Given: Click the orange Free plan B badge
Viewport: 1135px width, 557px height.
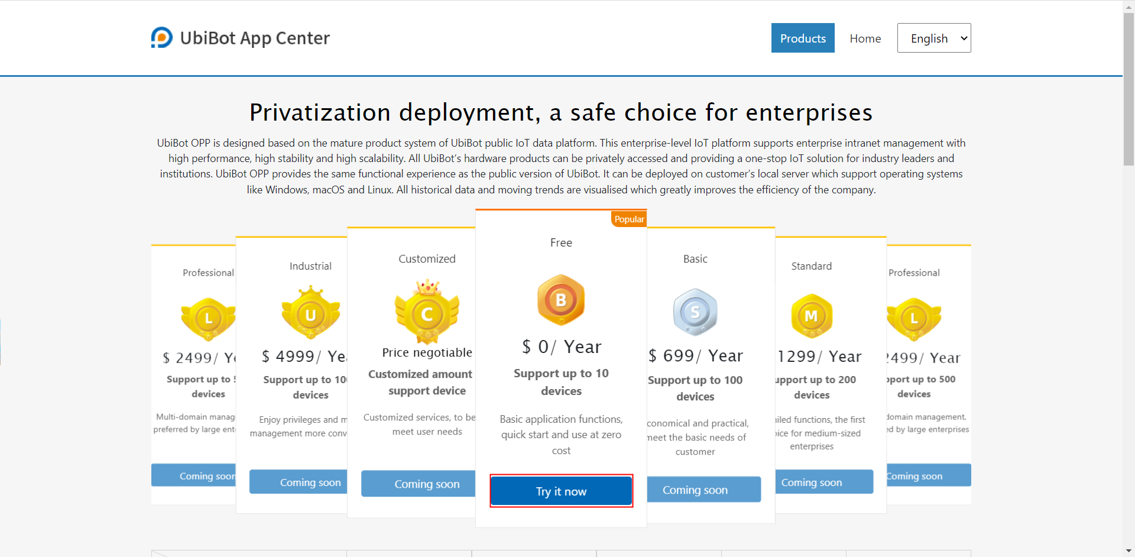Looking at the screenshot, I should pyautogui.click(x=561, y=300).
